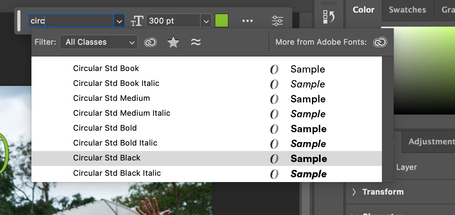Click OpenType icon for Circular Std Black Italic
This screenshot has height=215, width=455.
point(274,174)
